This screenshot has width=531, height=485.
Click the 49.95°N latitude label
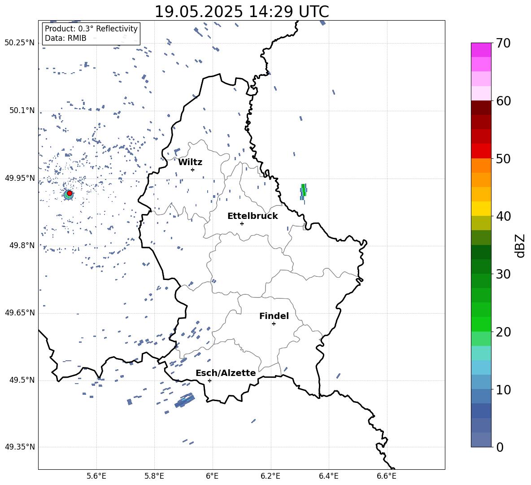[x=20, y=178]
